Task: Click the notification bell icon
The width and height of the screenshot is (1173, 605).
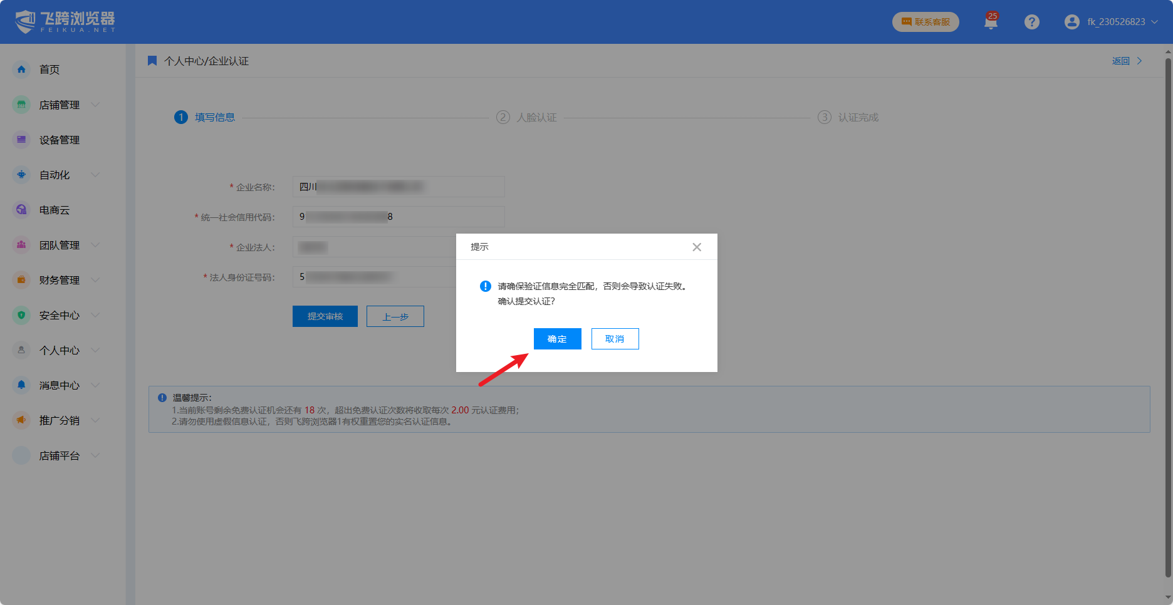Action: [x=991, y=23]
